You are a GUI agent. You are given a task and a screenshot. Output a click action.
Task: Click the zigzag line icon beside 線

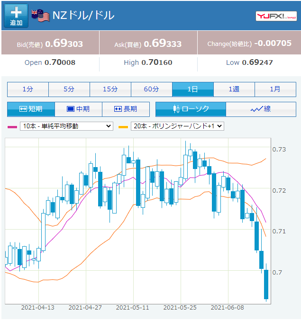click(256, 109)
